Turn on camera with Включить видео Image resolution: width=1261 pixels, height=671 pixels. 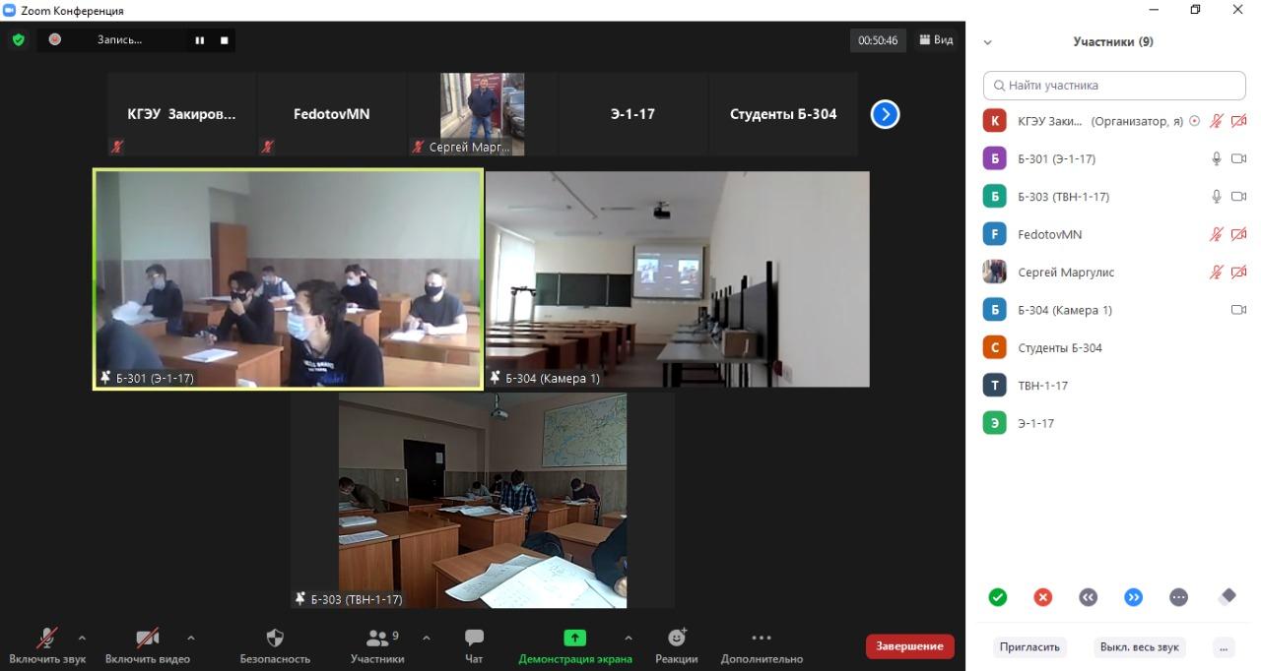click(x=147, y=645)
